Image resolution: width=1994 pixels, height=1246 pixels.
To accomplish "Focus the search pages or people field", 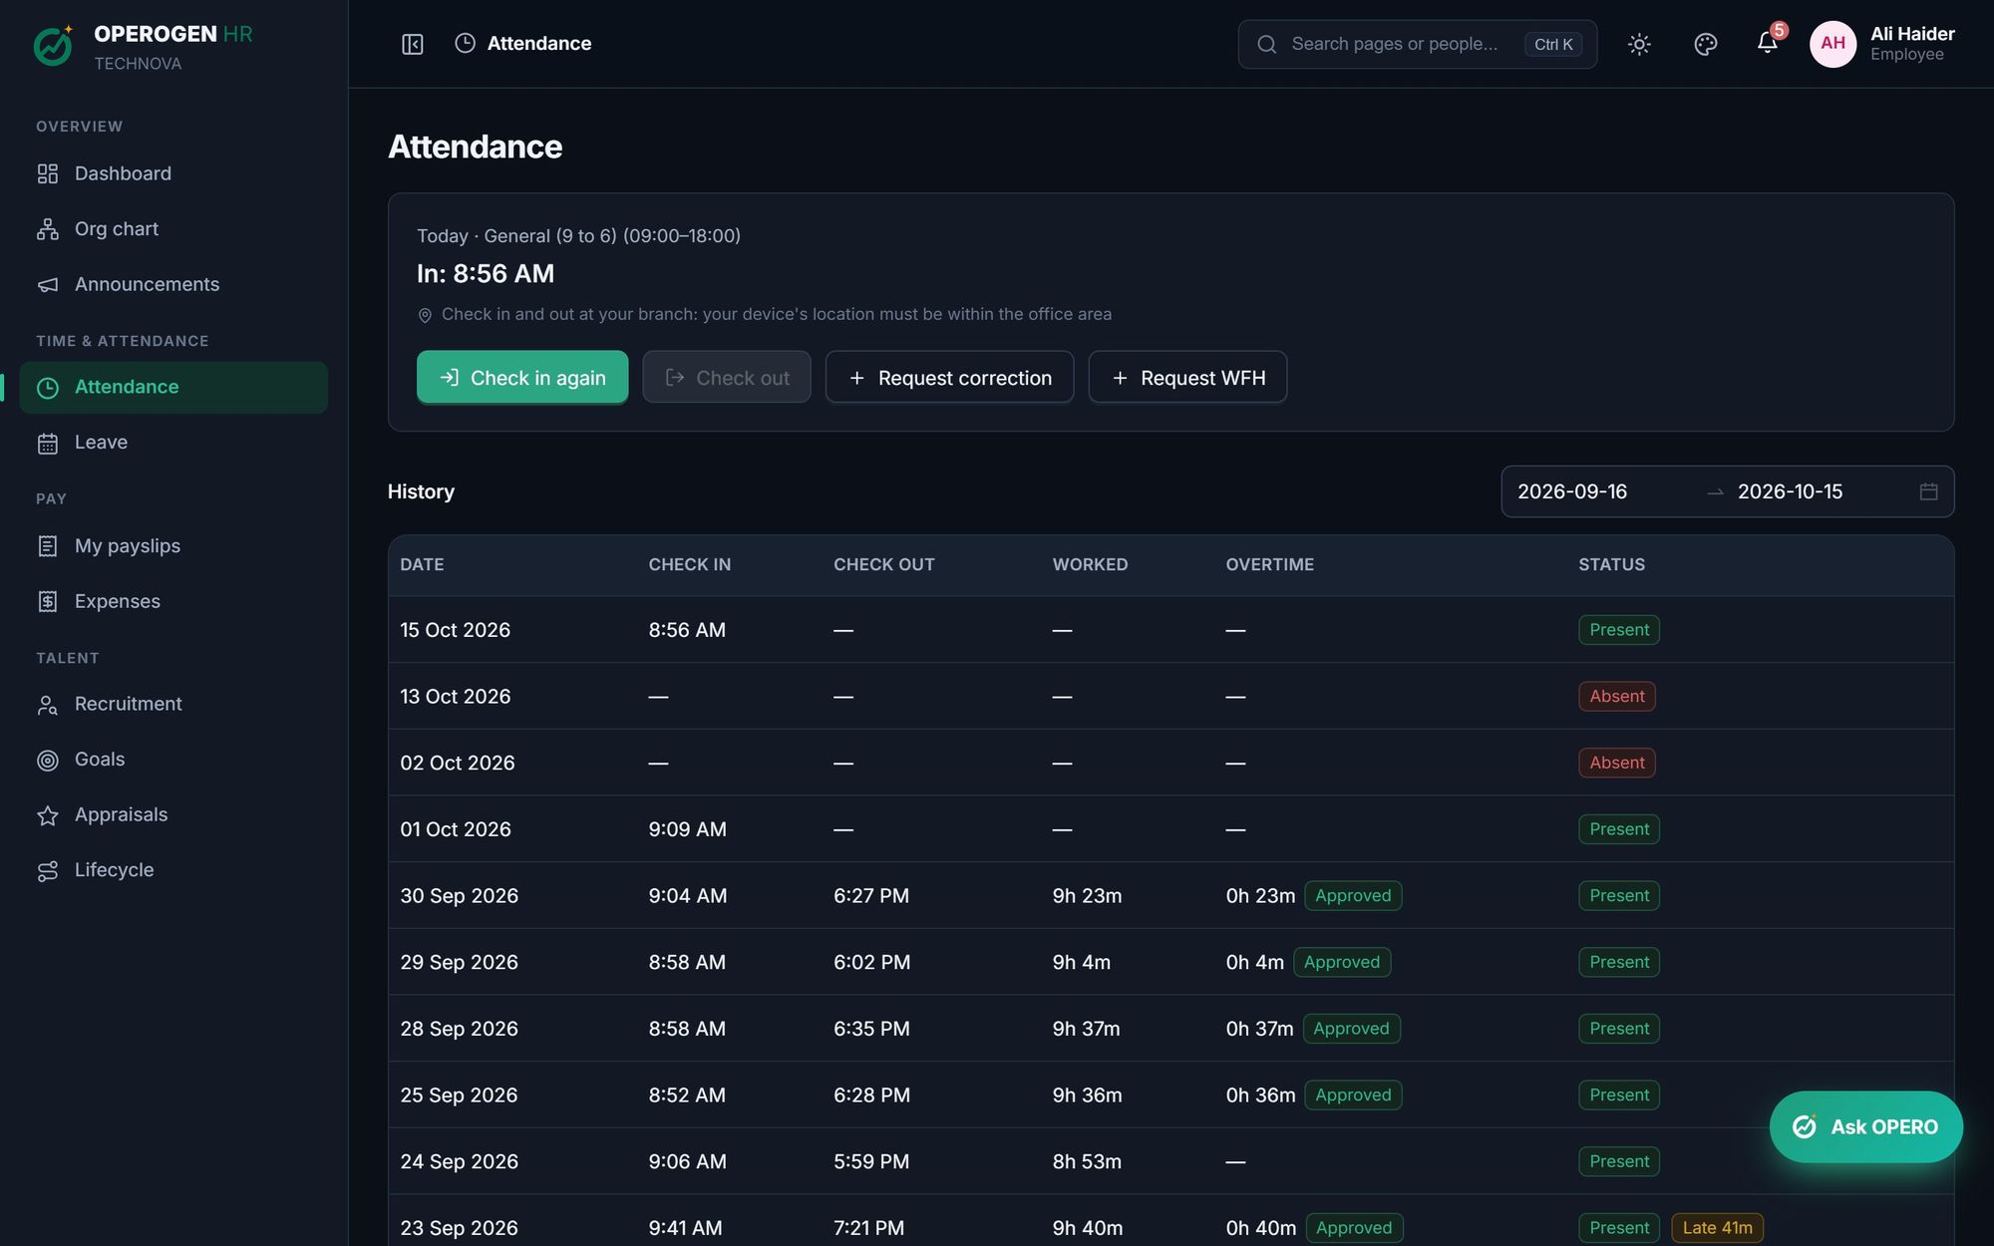I will coord(1417,44).
